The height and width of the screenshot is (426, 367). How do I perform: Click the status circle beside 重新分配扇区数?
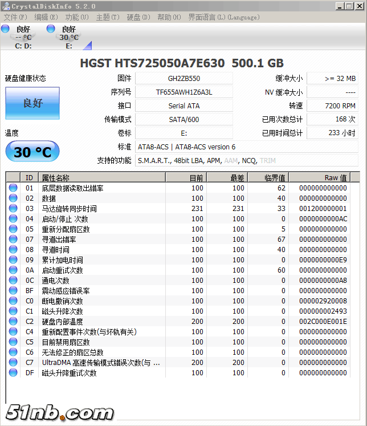(13, 229)
